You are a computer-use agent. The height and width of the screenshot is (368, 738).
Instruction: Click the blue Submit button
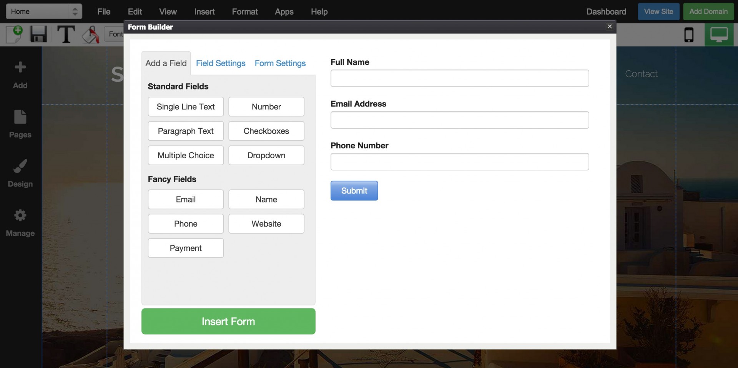(x=354, y=191)
